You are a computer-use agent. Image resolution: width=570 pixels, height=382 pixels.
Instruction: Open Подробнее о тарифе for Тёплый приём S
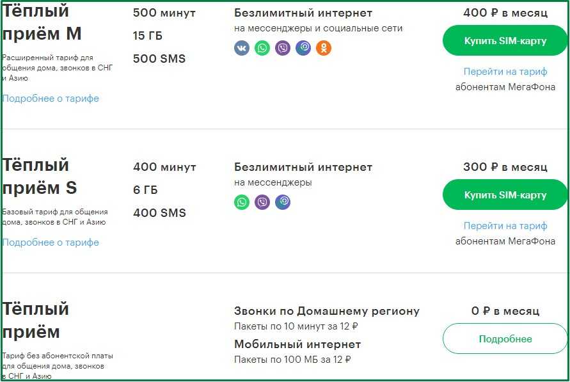(x=51, y=243)
